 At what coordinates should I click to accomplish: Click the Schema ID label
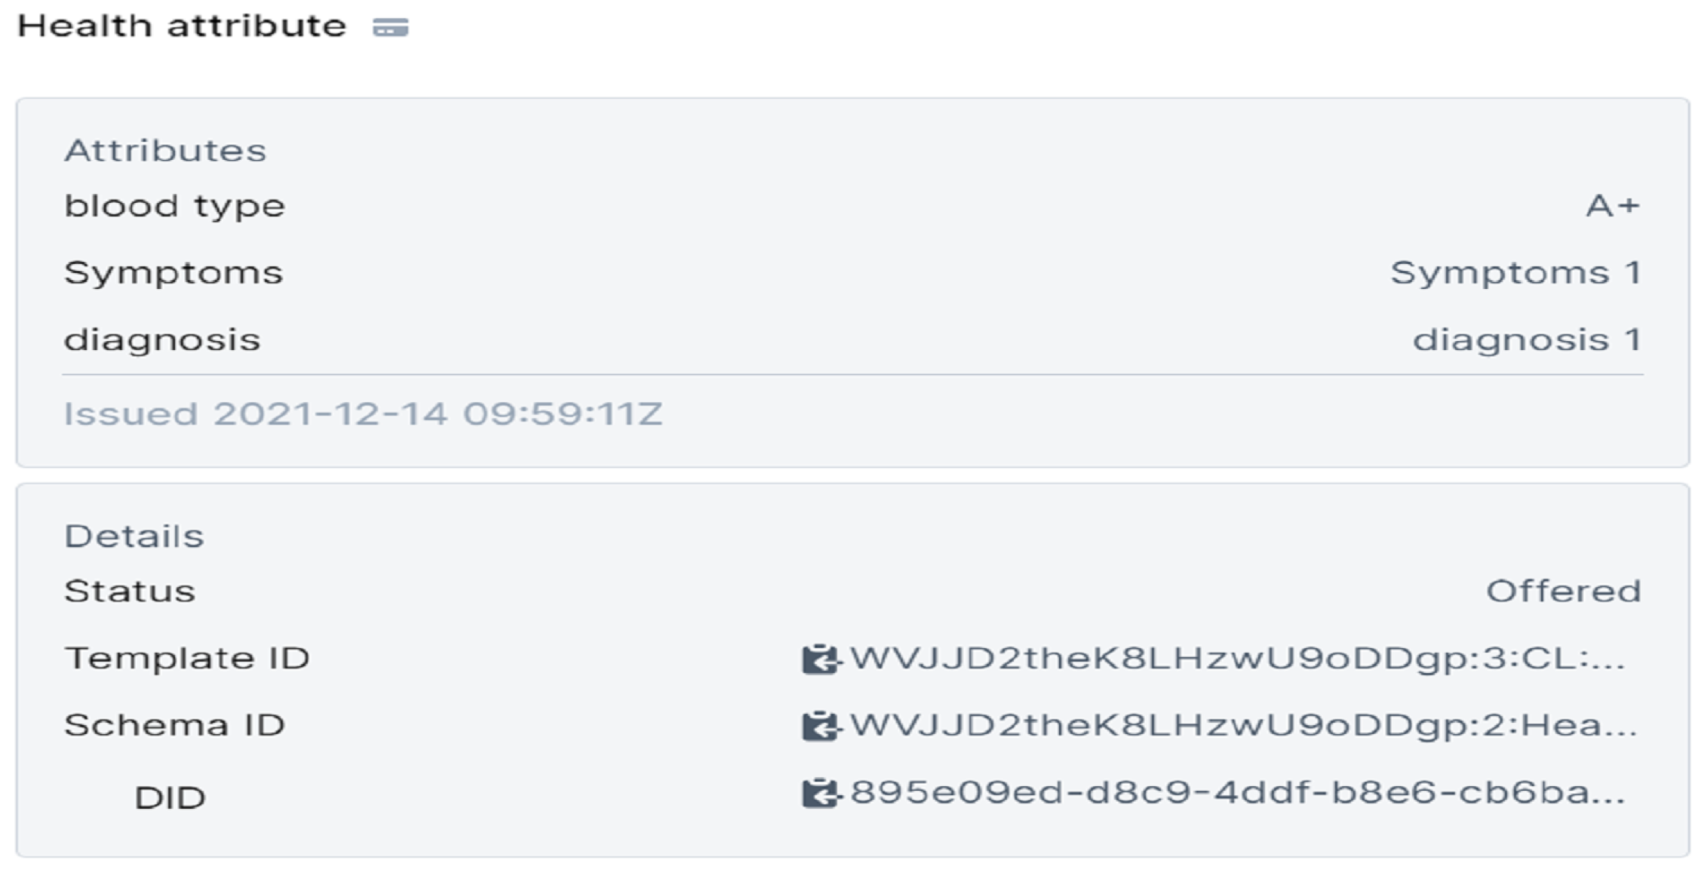[174, 726]
